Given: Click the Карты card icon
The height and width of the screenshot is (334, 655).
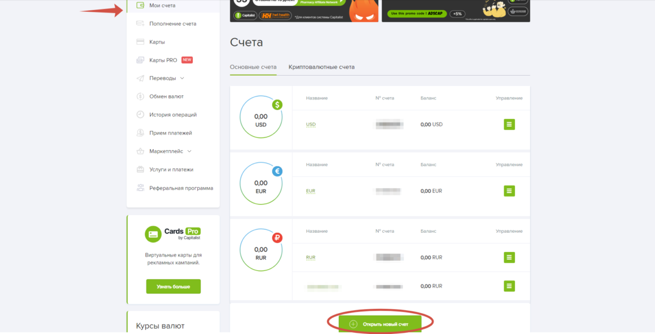Looking at the screenshot, I should (141, 42).
